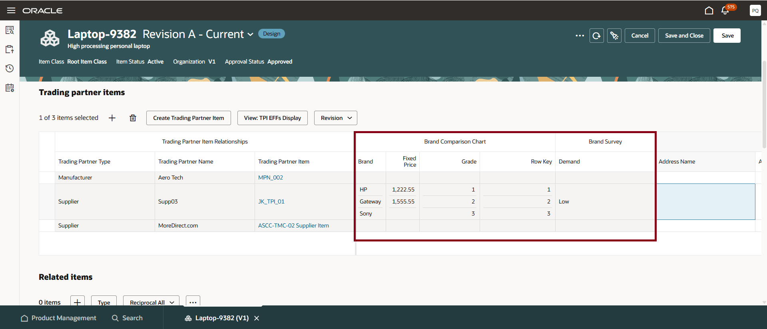Click the refresh icon button in header
Viewport: 767px width, 329px height.
597,36
